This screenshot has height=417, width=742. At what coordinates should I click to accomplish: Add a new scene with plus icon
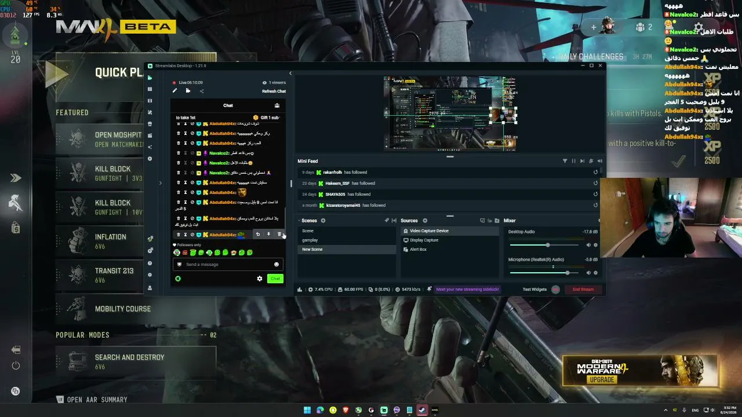pyautogui.click(x=323, y=221)
